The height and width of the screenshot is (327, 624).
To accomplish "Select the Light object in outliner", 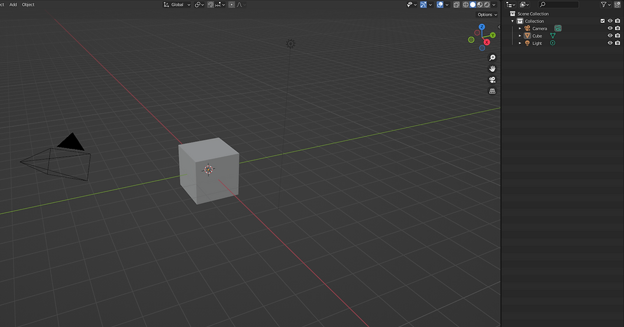I will (x=537, y=43).
